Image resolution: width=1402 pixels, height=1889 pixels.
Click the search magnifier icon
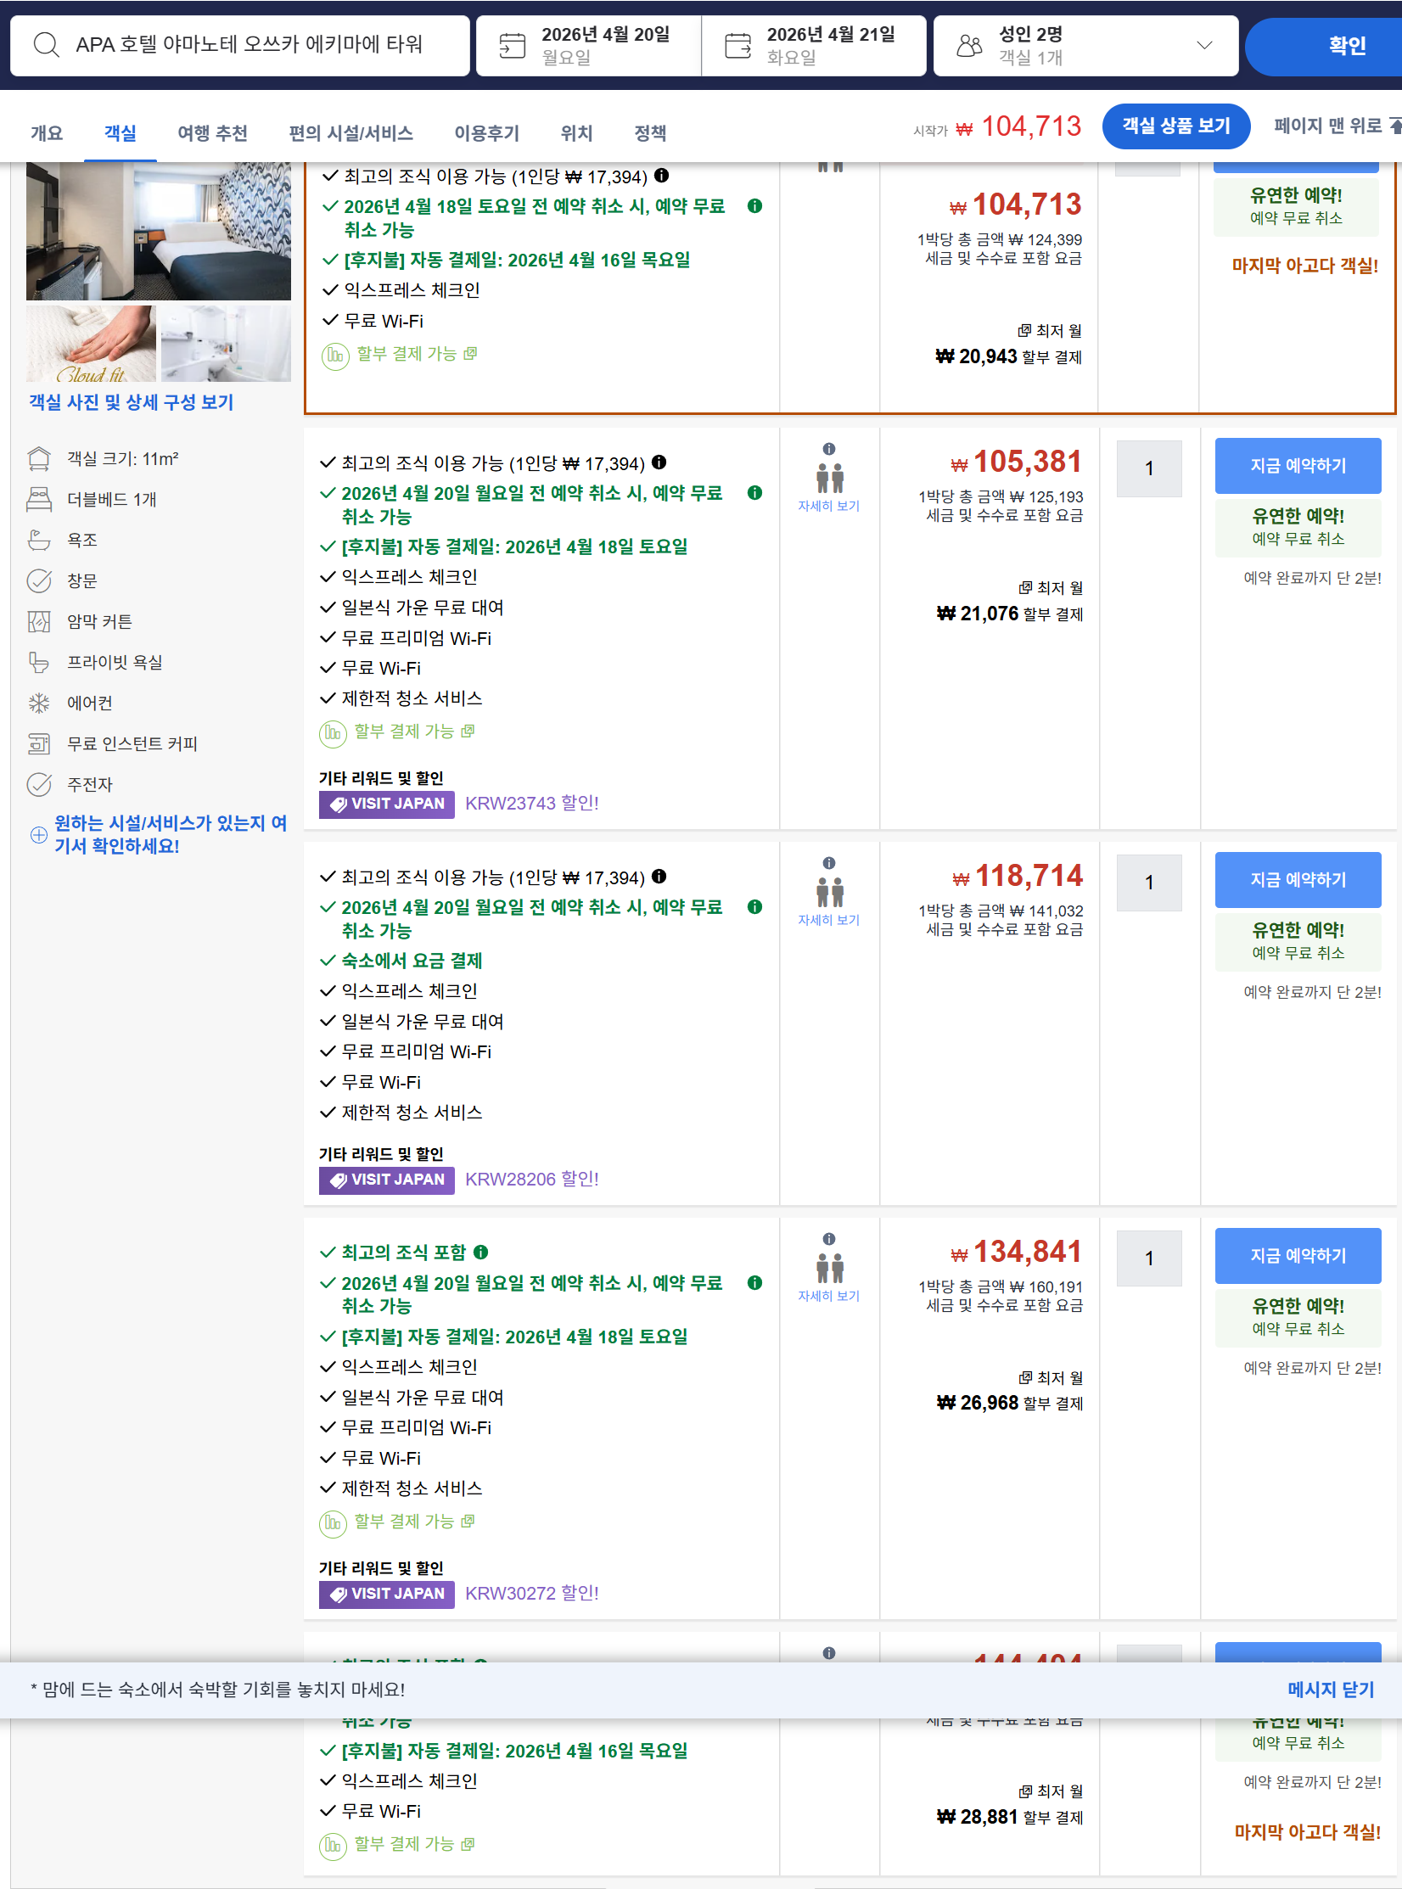pos(48,45)
